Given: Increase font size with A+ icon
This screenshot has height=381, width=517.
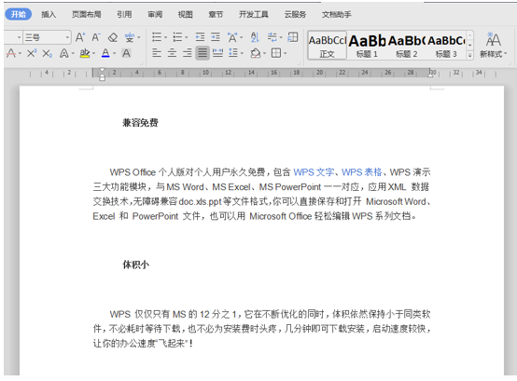Looking at the screenshot, I should click(80, 37).
